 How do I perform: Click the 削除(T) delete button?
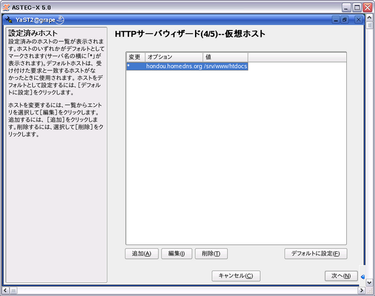tap(211, 254)
